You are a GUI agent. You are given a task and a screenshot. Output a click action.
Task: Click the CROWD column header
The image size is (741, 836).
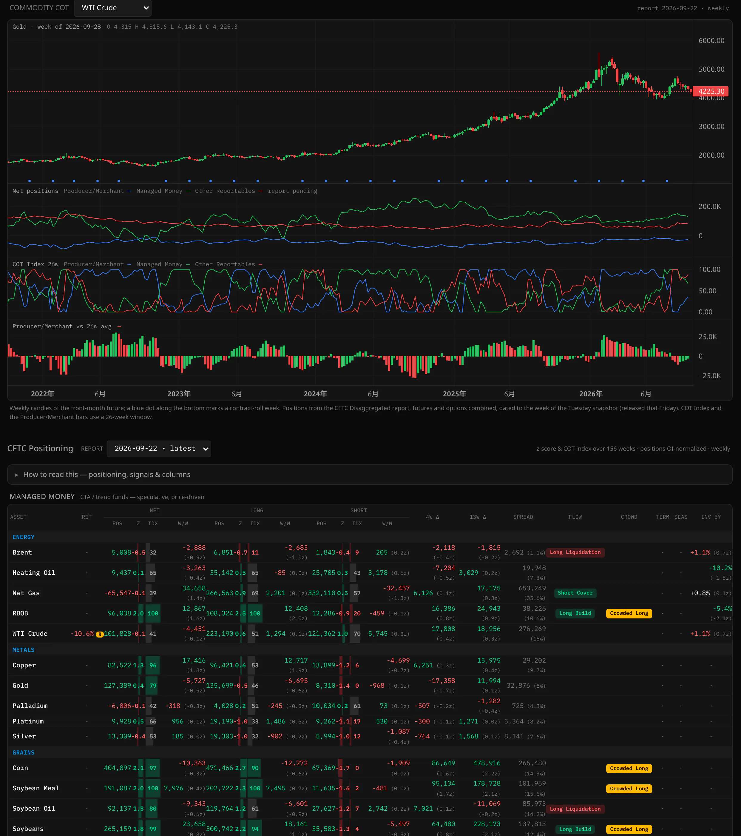[629, 517]
